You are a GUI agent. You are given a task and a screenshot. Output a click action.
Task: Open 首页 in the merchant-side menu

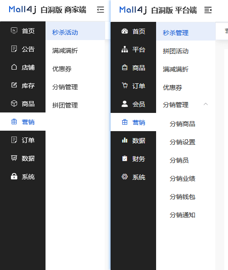pyautogui.click(x=23, y=31)
